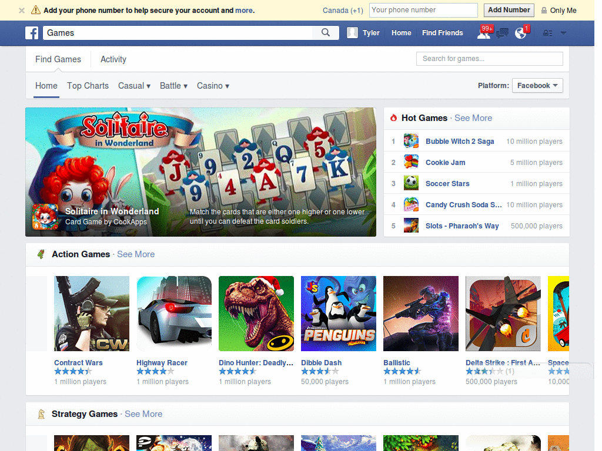Image resolution: width=602 pixels, height=451 pixels.
Task: Click the warning triangle icon in banner
Action: tap(36, 10)
